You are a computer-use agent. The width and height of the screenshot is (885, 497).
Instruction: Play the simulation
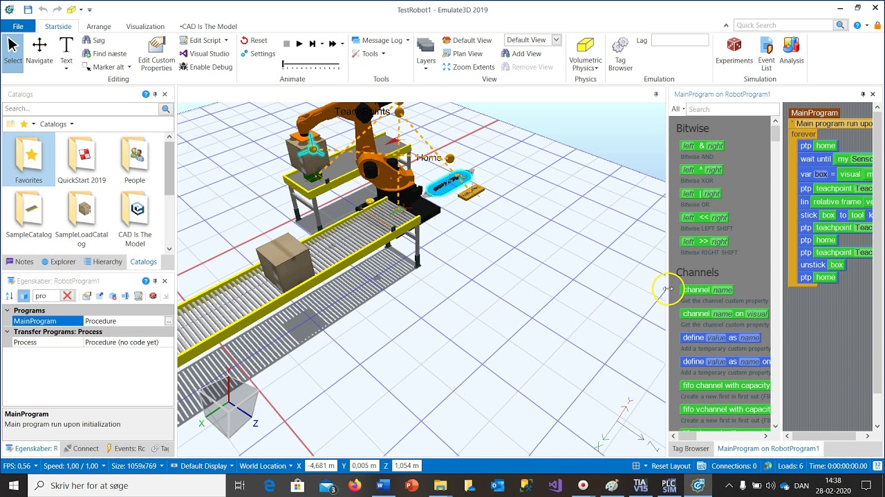[299, 43]
